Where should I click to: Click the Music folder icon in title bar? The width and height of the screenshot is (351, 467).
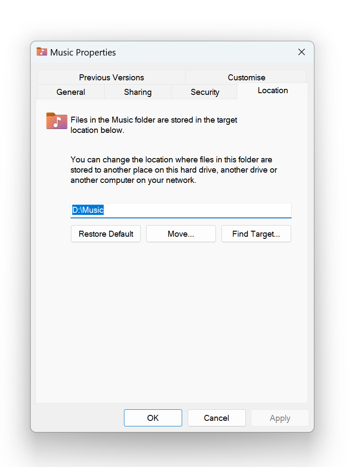pyautogui.click(x=42, y=52)
